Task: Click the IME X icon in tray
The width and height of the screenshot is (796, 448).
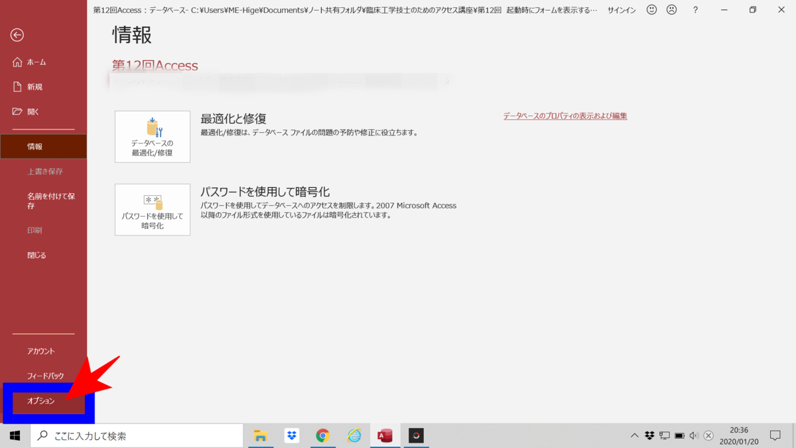Action: 708,436
